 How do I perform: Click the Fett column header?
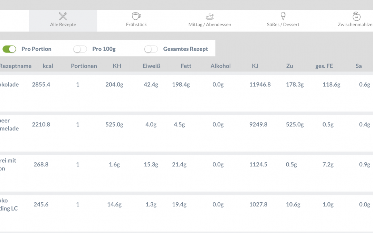[186, 66]
